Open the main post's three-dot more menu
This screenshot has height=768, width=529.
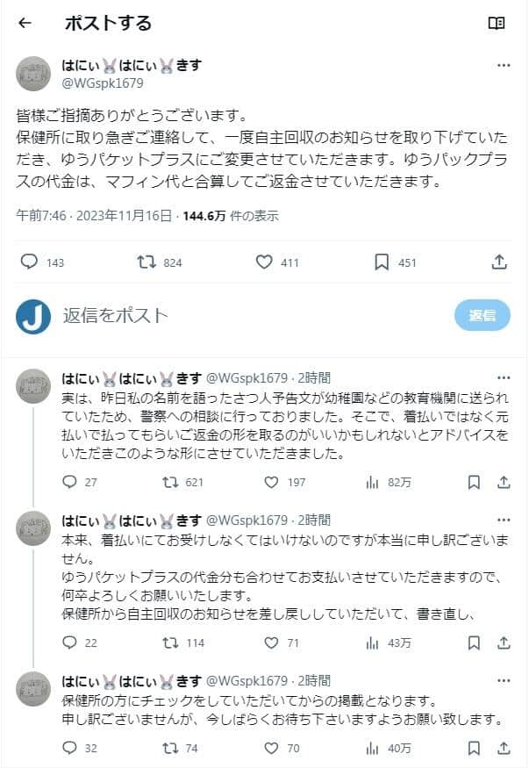(x=504, y=65)
